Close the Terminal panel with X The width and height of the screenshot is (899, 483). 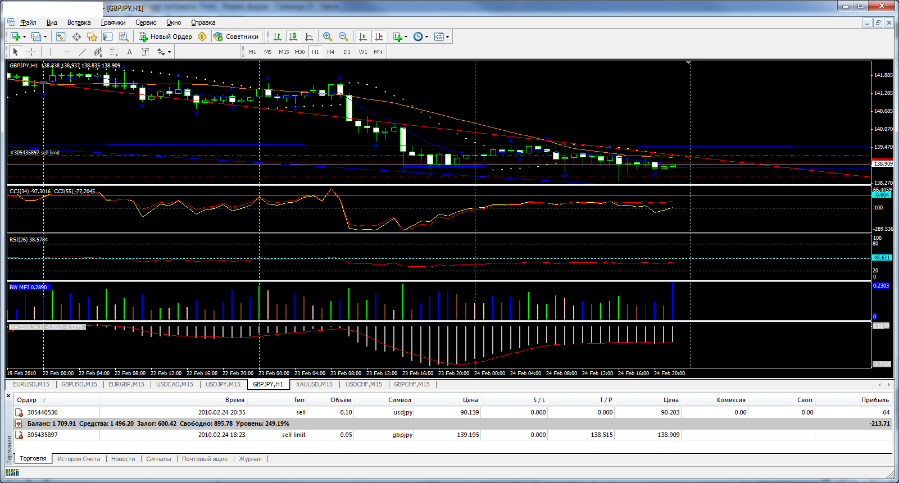coord(8,396)
